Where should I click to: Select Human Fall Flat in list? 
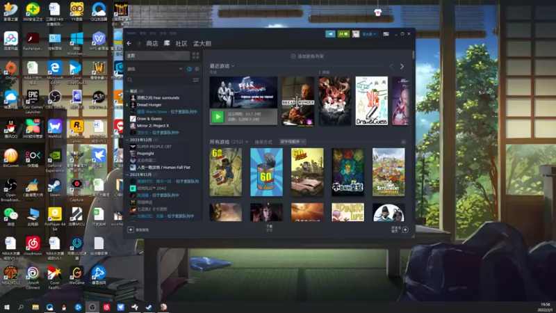click(163, 167)
